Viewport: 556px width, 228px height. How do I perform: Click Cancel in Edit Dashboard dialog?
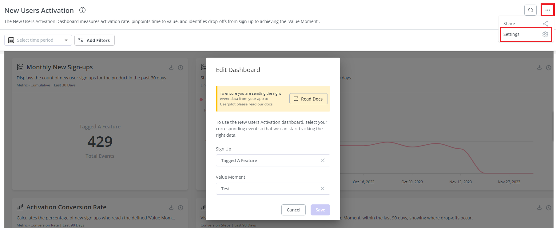293,210
